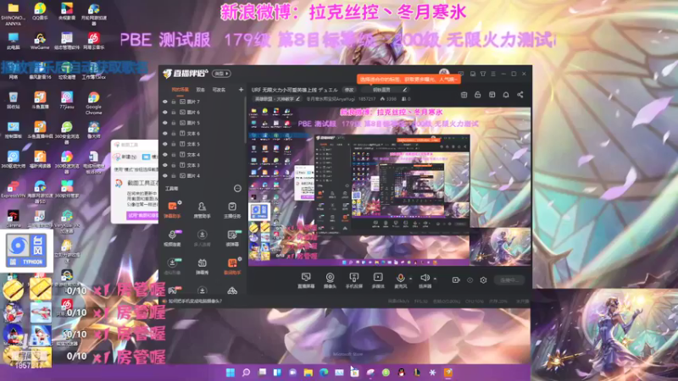Add a new scene with plus icon
The image size is (678, 381).
pyautogui.click(x=241, y=90)
